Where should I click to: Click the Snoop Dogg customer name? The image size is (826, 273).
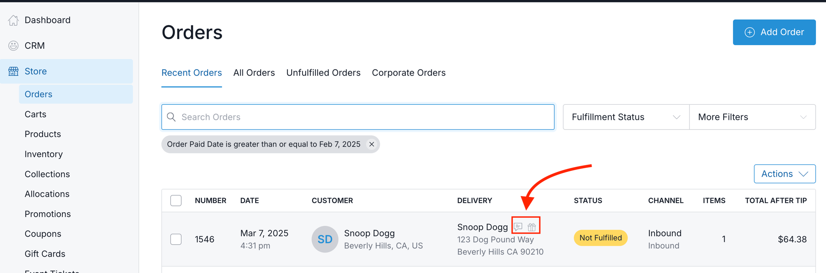pyautogui.click(x=369, y=233)
